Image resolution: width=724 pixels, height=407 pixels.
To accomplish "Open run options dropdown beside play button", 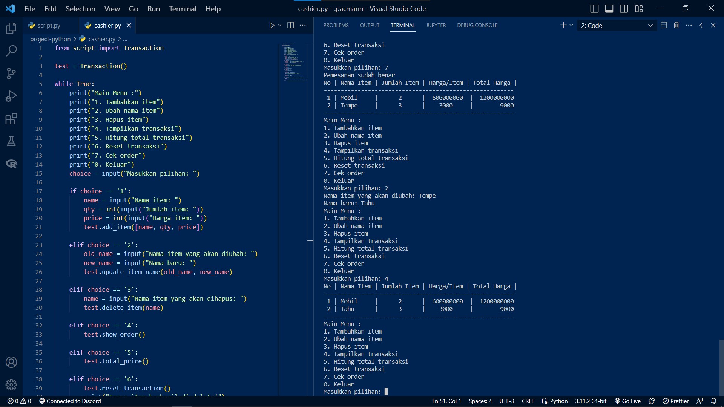I will click(279, 25).
